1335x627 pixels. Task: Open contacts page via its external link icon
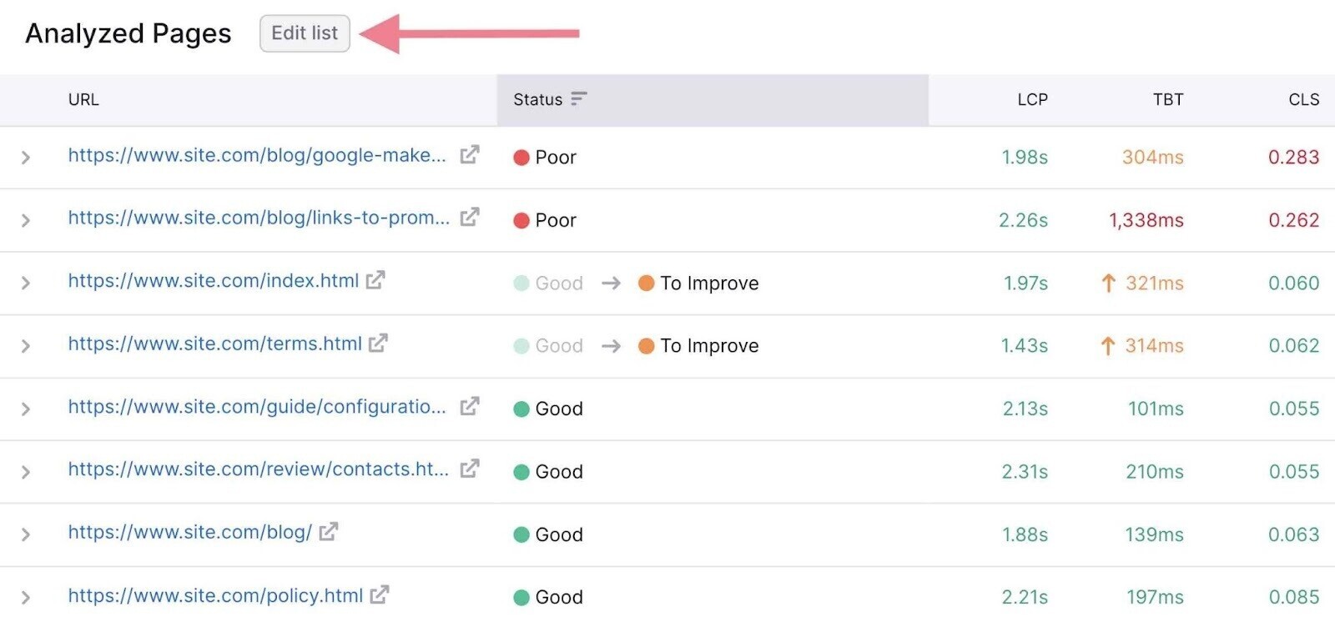pyautogui.click(x=470, y=469)
